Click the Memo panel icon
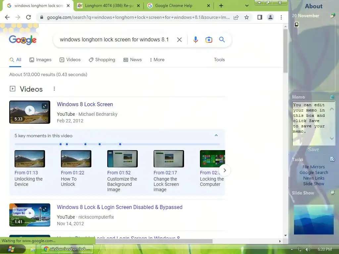The width and height of the screenshot is (339, 254). coord(332,97)
